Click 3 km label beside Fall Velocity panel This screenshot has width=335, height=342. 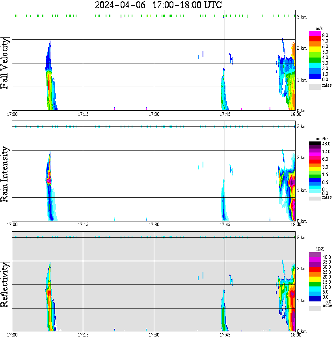pos(301,17)
